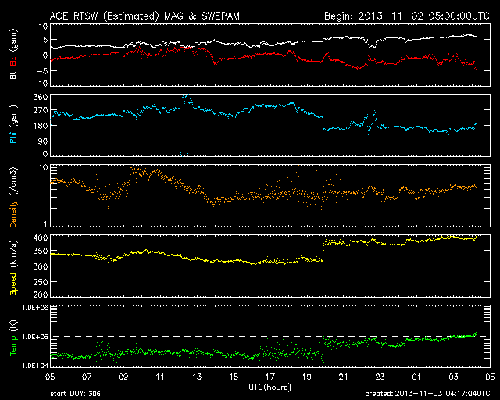Click the '21' hour label on time axis

[x=344, y=377]
